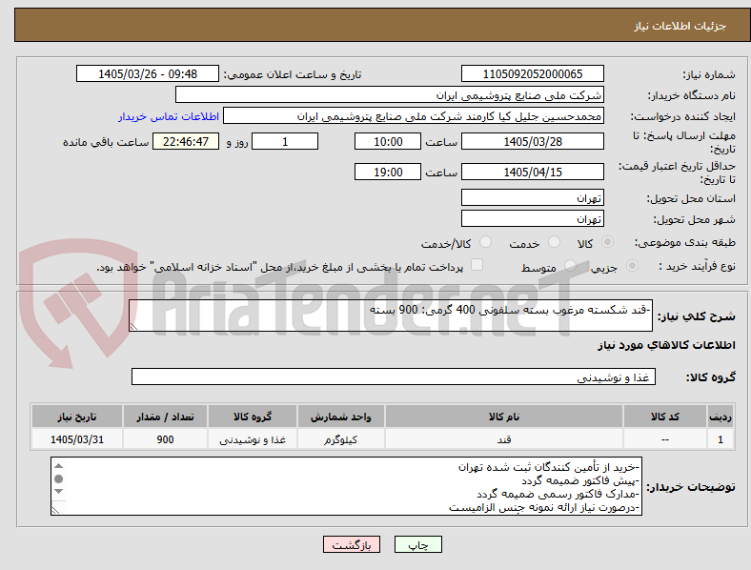The height and width of the screenshot is (570, 751).
Task: Click the request creator name field
Action: [x=414, y=116]
